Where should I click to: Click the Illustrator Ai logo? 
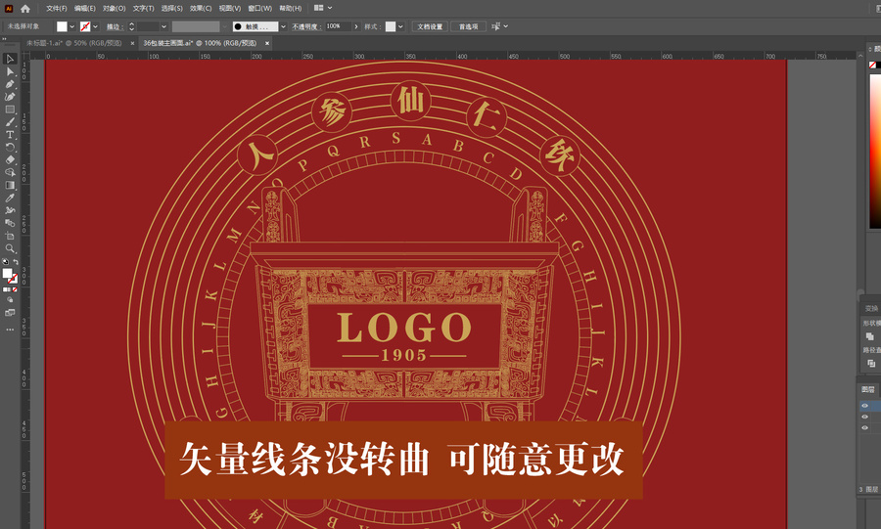[9, 9]
